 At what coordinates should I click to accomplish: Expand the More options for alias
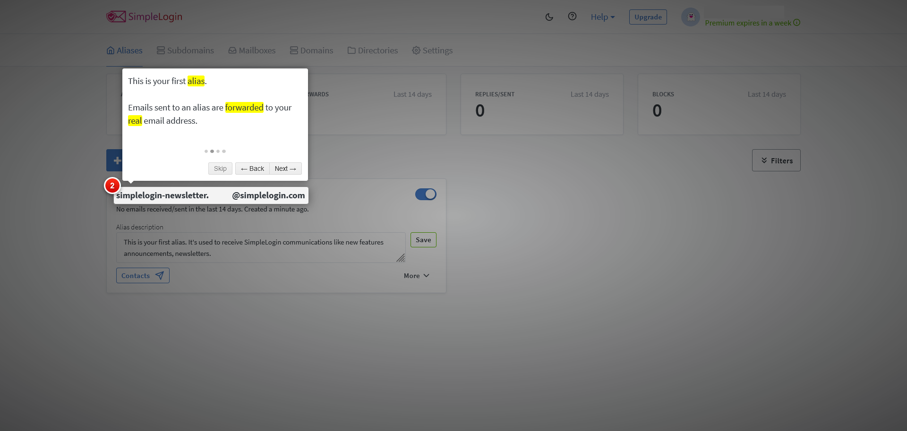coord(416,276)
